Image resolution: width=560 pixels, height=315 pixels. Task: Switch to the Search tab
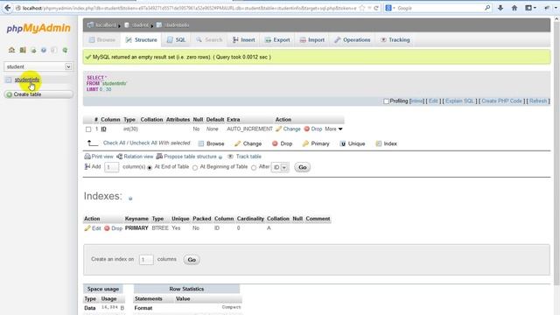point(209,39)
